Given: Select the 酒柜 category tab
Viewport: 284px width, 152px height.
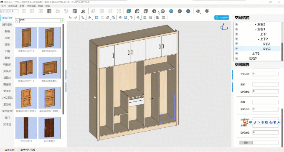Looking at the screenshot, I should coord(7,45).
